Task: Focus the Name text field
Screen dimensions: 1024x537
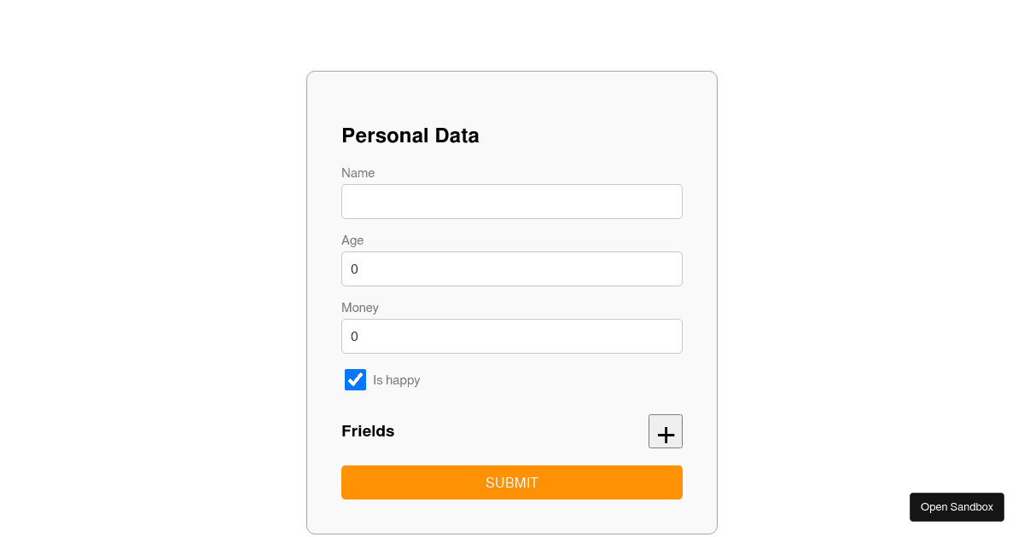Action: click(512, 202)
